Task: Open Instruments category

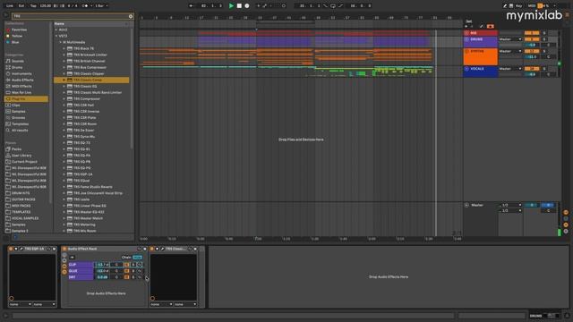Action: click(21, 73)
